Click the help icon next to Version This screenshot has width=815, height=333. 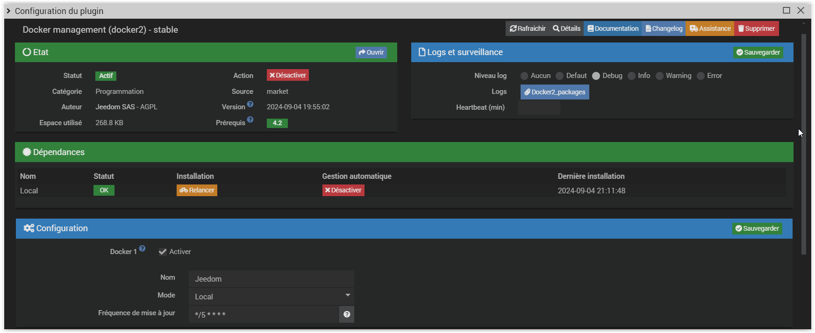250,104
